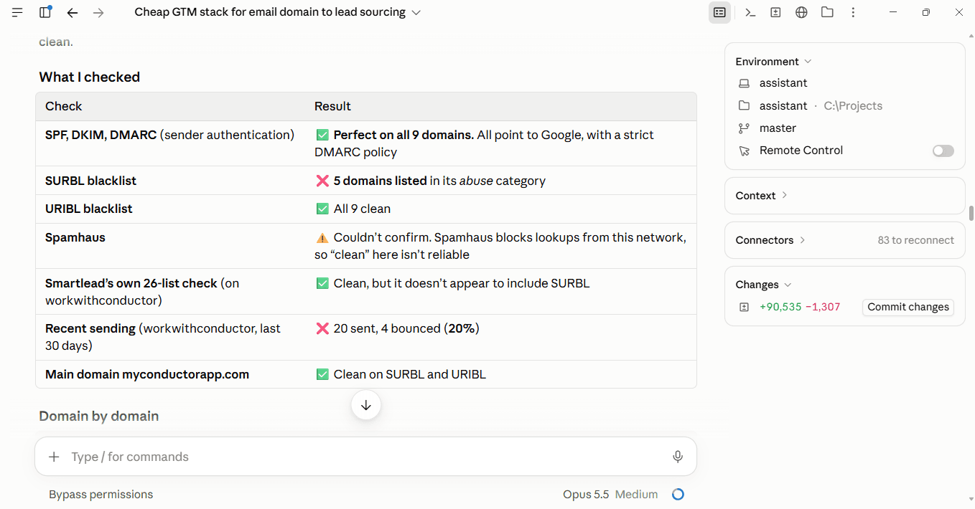Click the remote control cursor icon
This screenshot has height=509, width=975.
tap(744, 151)
